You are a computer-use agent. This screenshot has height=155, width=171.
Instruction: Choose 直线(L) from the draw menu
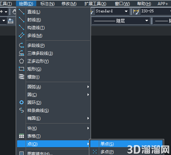[x=54, y=12]
